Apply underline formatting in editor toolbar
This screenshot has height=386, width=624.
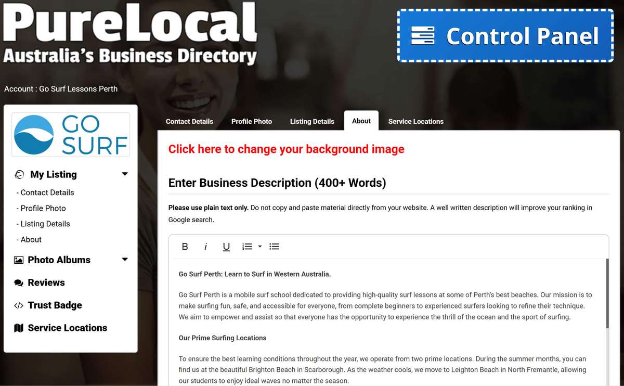[226, 247]
